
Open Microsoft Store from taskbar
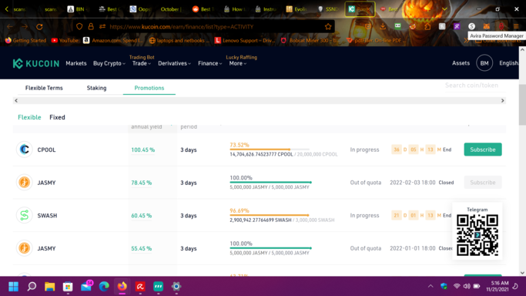click(x=68, y=286)
